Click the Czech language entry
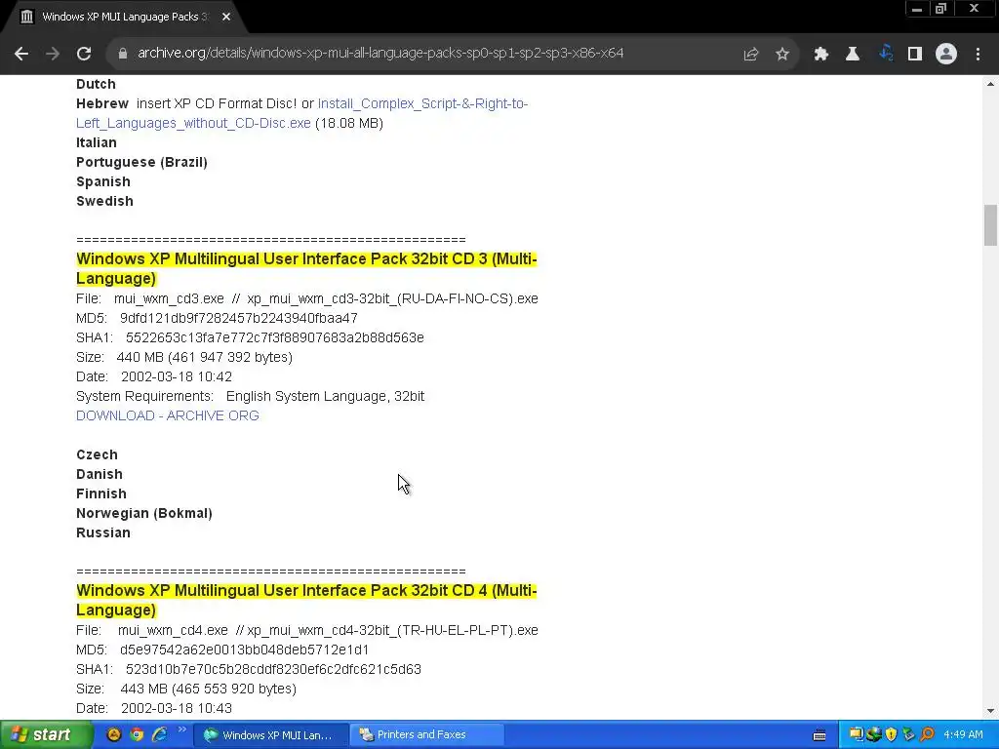The height and width of the screenshot is (749, 999). [x=97, y=454]
